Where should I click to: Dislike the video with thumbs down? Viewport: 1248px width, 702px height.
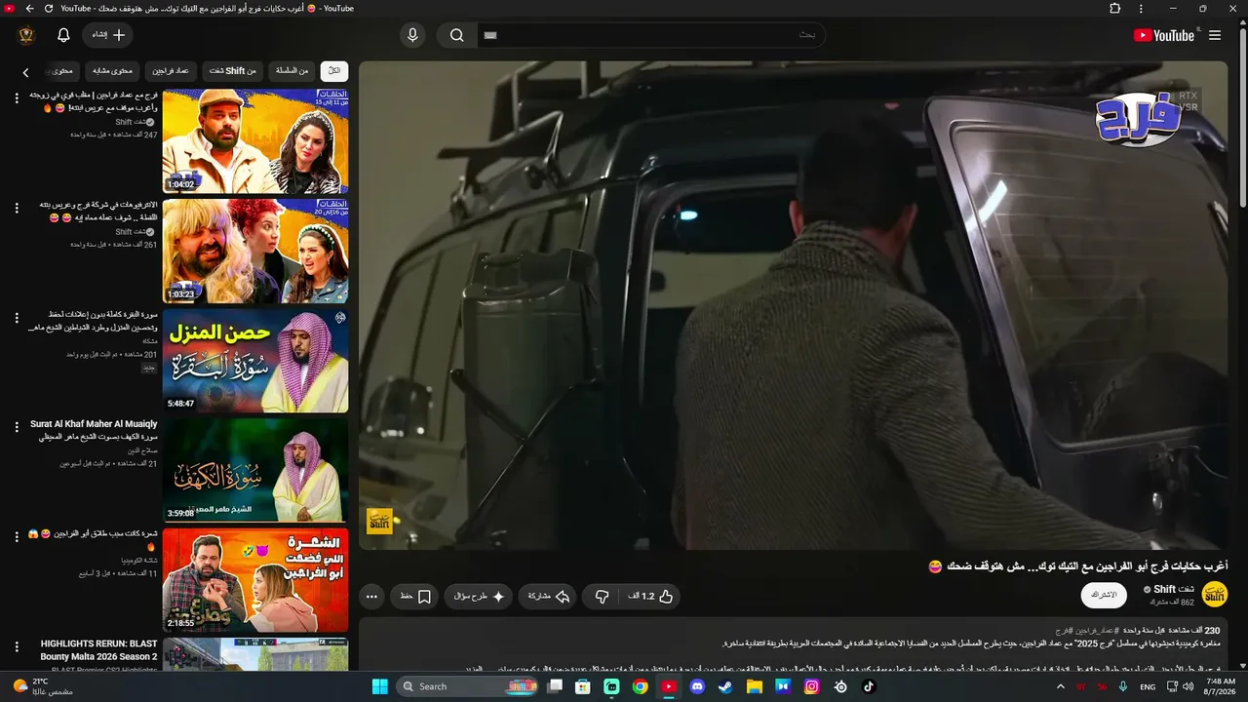click(x=603, y=596)
